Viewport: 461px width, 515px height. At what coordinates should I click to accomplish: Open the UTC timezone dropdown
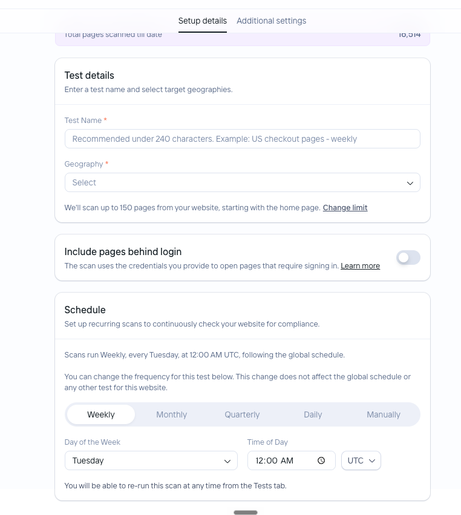click(361, 460)
